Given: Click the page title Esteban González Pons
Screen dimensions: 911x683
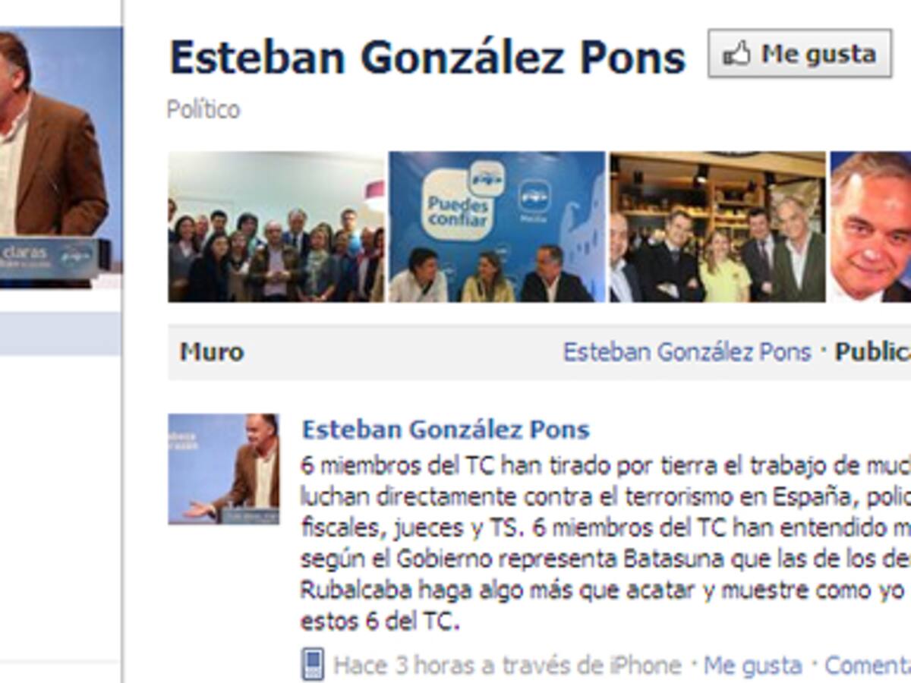Looking at the screenshot, I should [427, 58].
